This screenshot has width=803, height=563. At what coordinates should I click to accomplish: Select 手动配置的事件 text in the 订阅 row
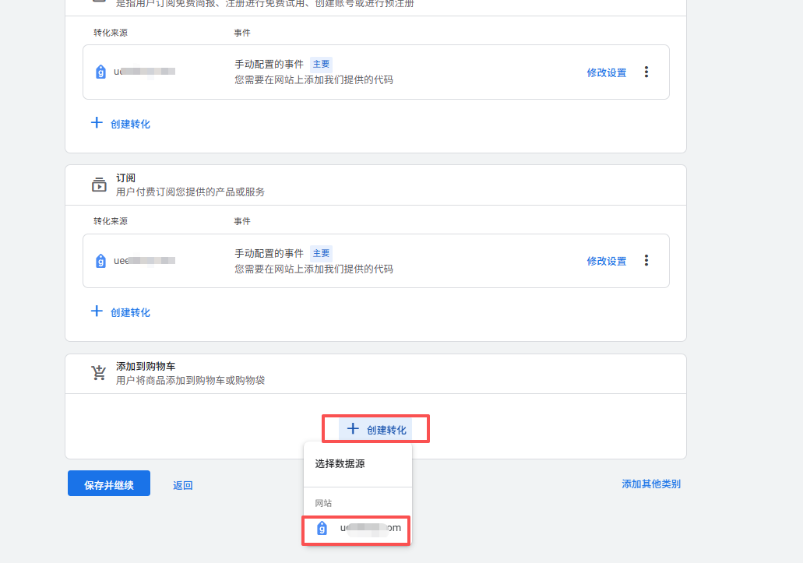pos(269,253)
